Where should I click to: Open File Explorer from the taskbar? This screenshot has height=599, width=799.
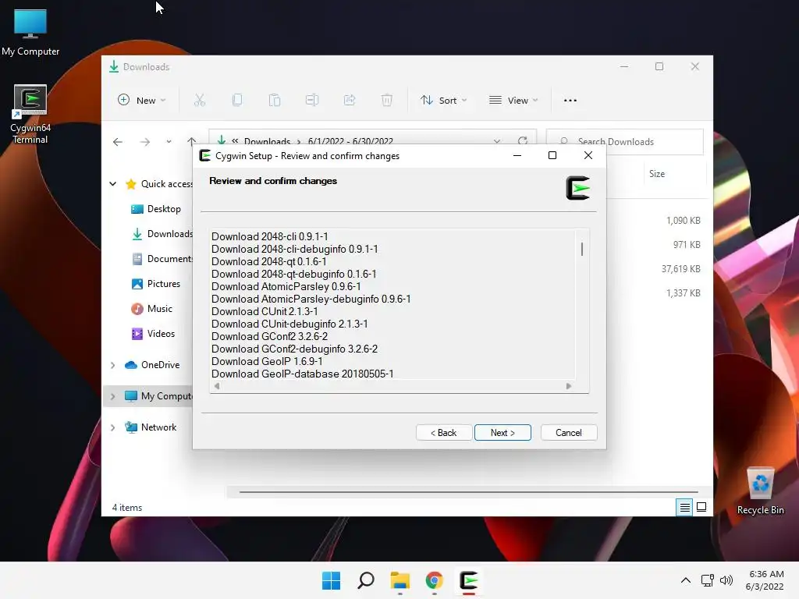[x=400, y=580]
